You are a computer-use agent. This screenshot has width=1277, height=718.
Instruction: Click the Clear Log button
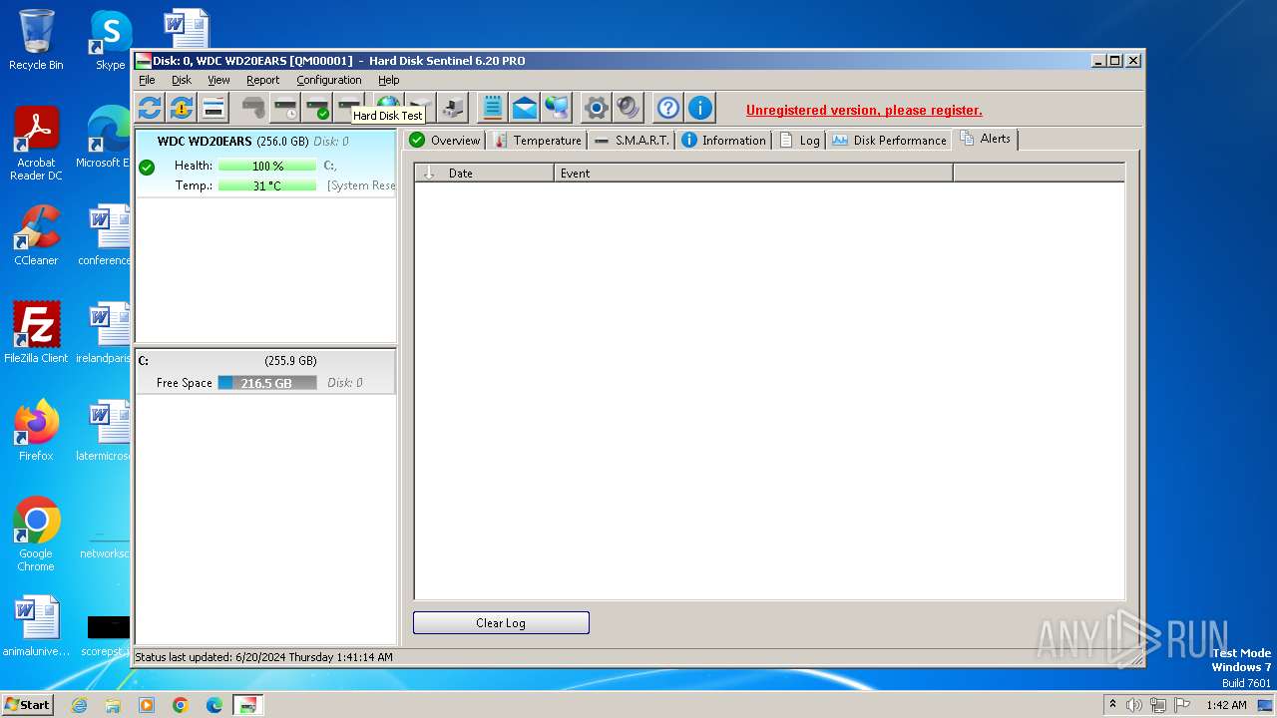pyautogui.click(x=501, y=622)
